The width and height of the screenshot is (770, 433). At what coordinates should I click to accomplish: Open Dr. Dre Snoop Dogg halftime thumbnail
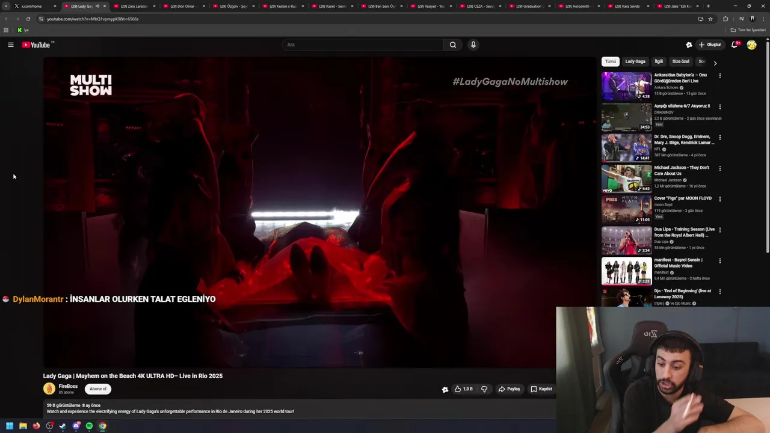626,147
